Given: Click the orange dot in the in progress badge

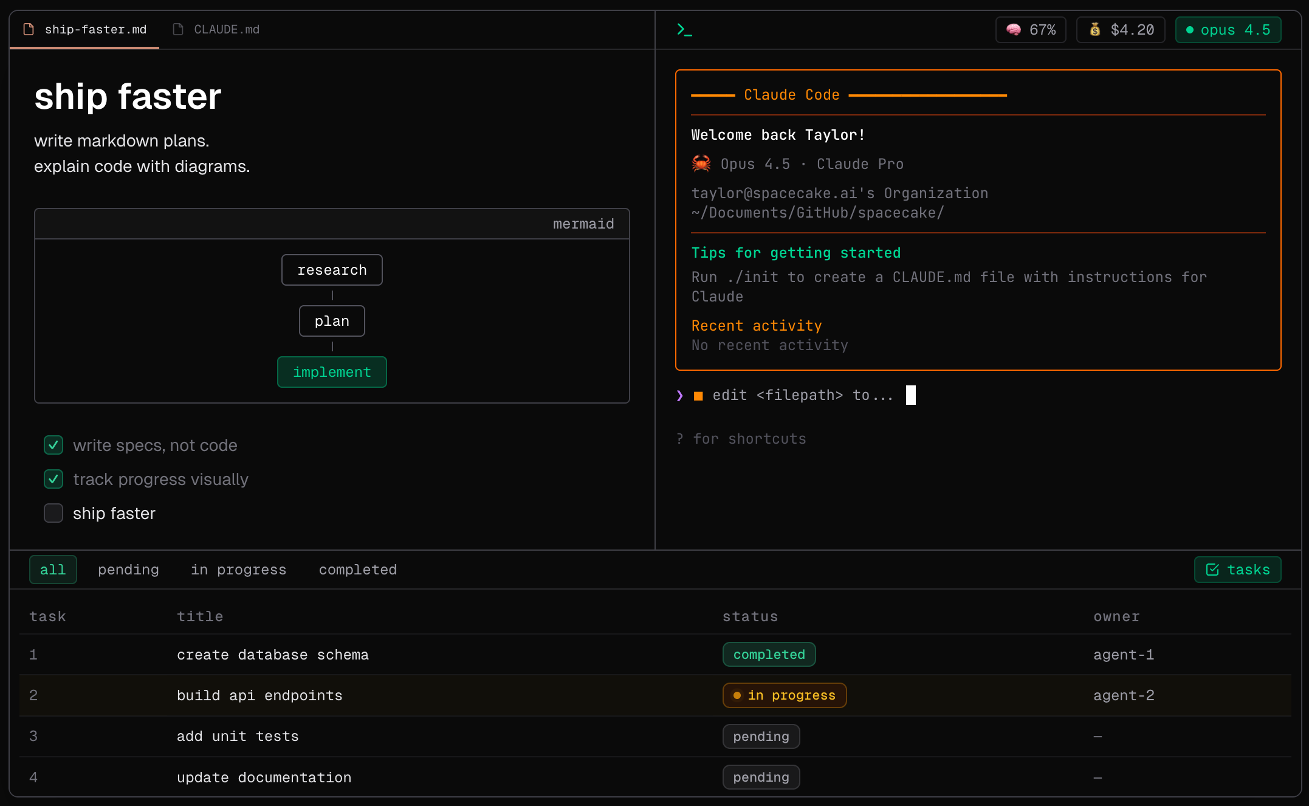Looking at the screenshot, I should (737, 695).
